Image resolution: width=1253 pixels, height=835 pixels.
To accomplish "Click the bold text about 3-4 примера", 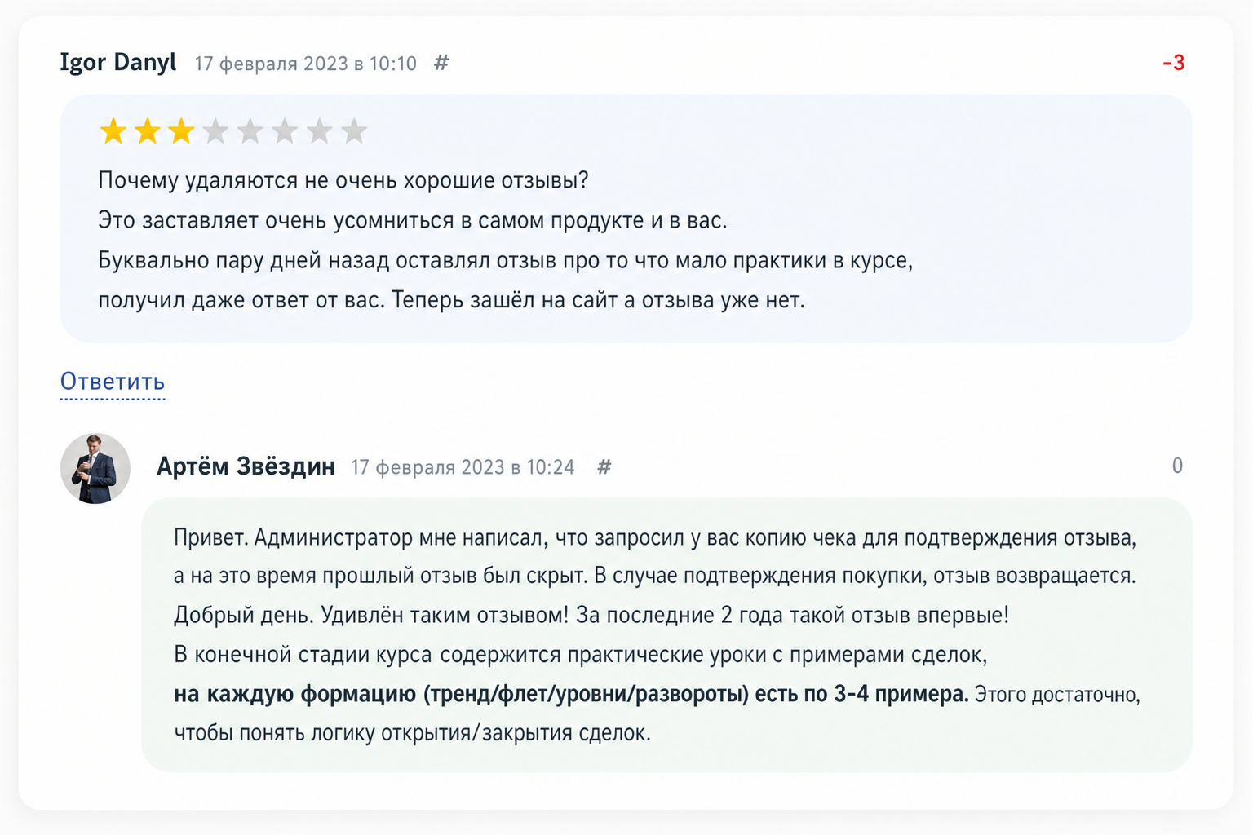I will tap(571, 694).
